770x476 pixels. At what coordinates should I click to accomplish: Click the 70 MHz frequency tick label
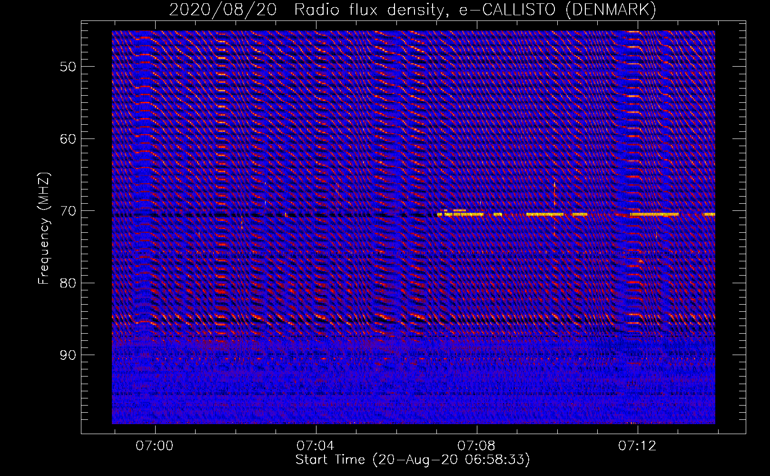[x=68, y=211]
